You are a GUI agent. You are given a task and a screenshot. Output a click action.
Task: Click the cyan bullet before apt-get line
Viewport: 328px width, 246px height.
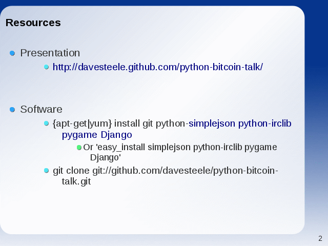click(47, 124)
